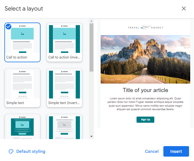Click the palette icon beside Default styling
Image resolution: width=194 pixels, height=161 pixels.
tap(11, 151)
